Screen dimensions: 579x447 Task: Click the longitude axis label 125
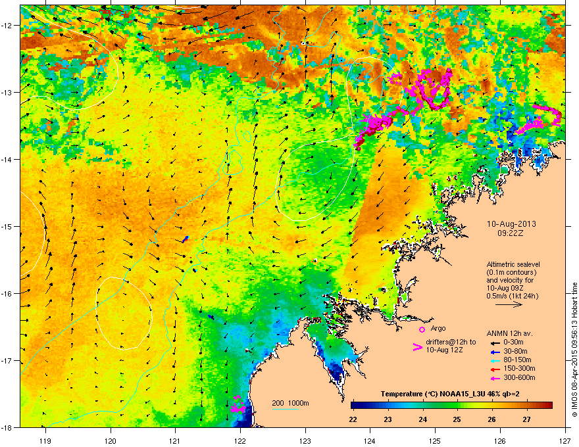436,440
